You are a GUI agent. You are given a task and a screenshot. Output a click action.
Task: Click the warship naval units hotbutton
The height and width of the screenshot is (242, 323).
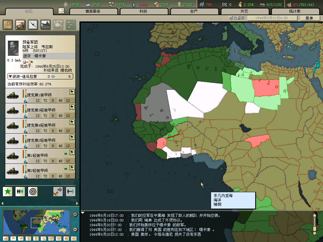(x=45, y=25)
